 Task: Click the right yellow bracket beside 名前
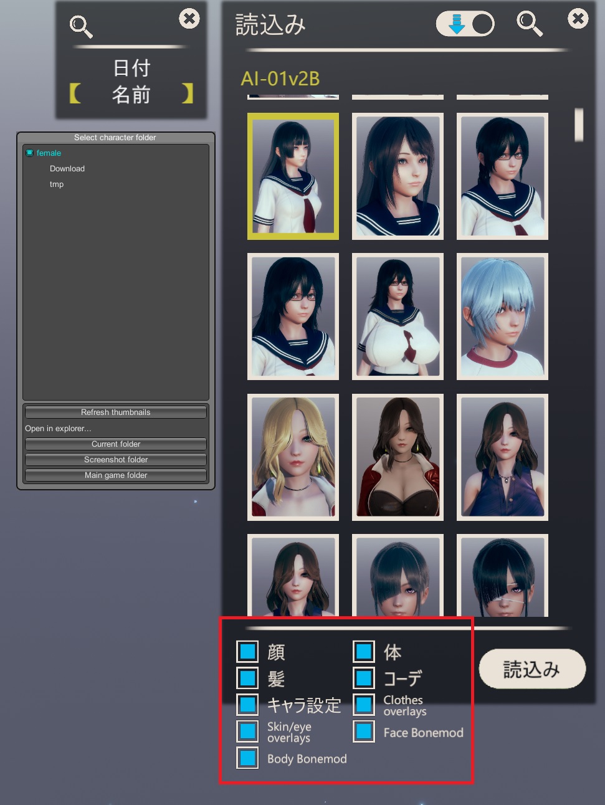click(188, 93)
